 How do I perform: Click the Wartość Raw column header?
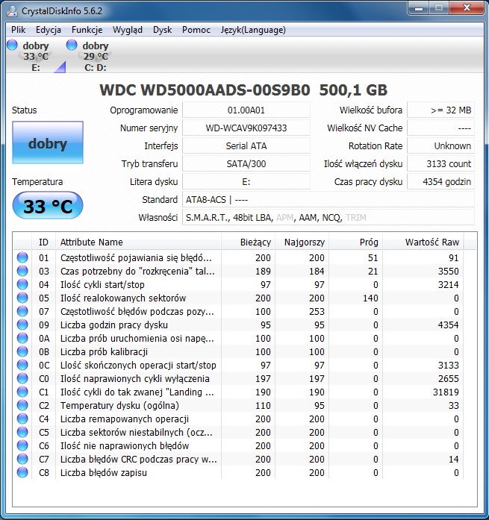423,242
